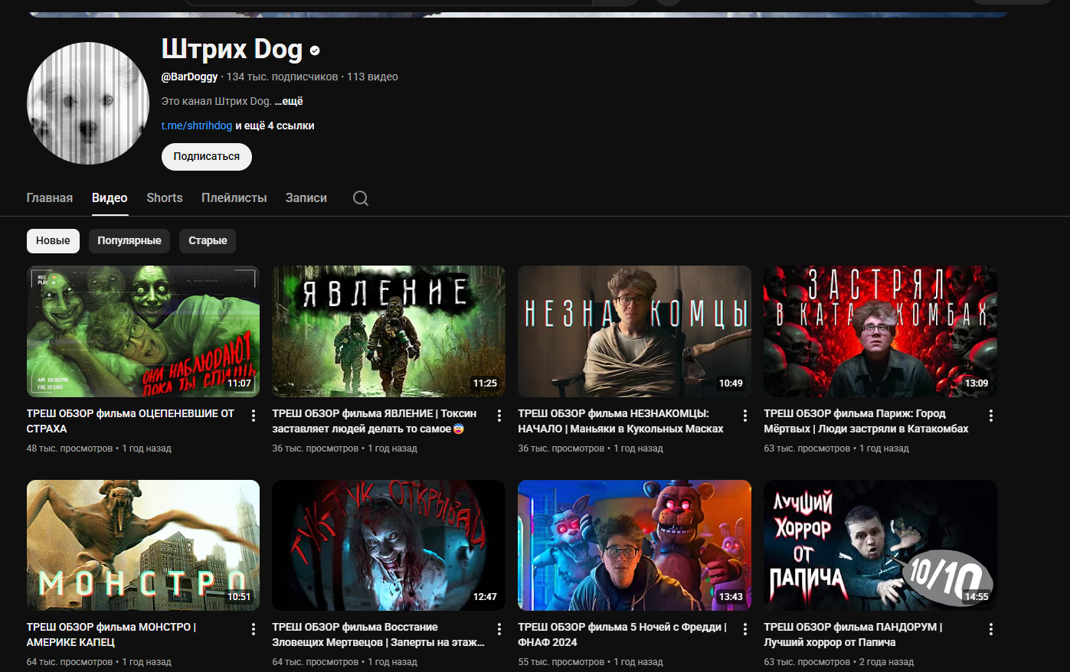Open the Shorts tab

pyautogui.click(x=165, y=197)
